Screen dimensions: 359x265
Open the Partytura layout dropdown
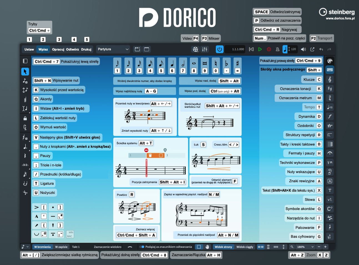click(113, 49)
